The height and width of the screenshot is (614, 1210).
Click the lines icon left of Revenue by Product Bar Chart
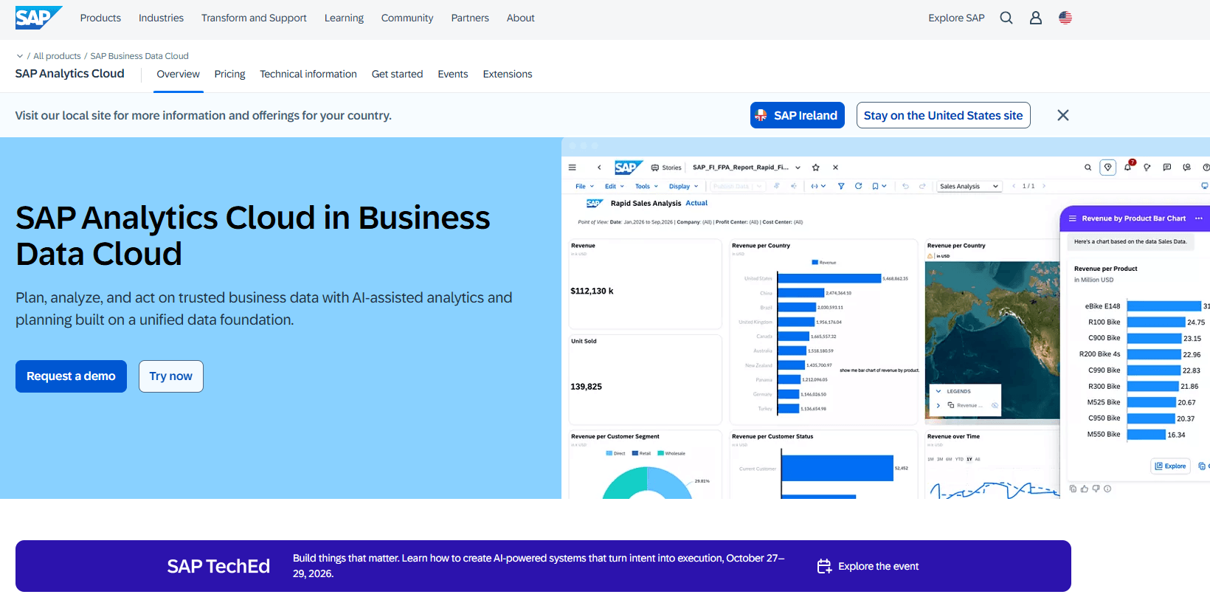point(1073,218)
